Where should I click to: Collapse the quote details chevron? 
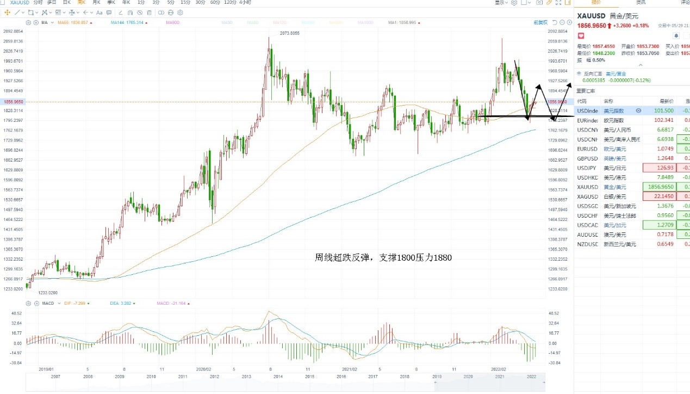[x=640, y=65]
